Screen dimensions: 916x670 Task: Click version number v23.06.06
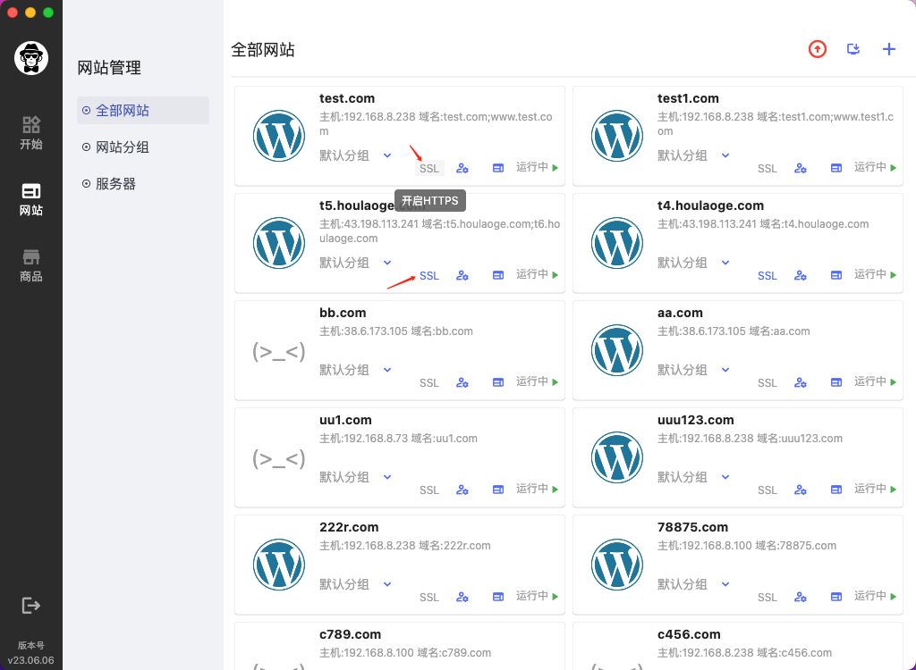(x=31, y=660)
